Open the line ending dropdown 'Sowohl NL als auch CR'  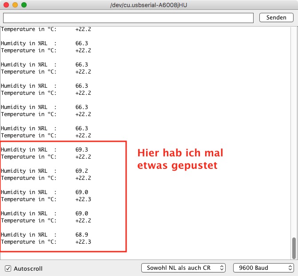[183, 268]
